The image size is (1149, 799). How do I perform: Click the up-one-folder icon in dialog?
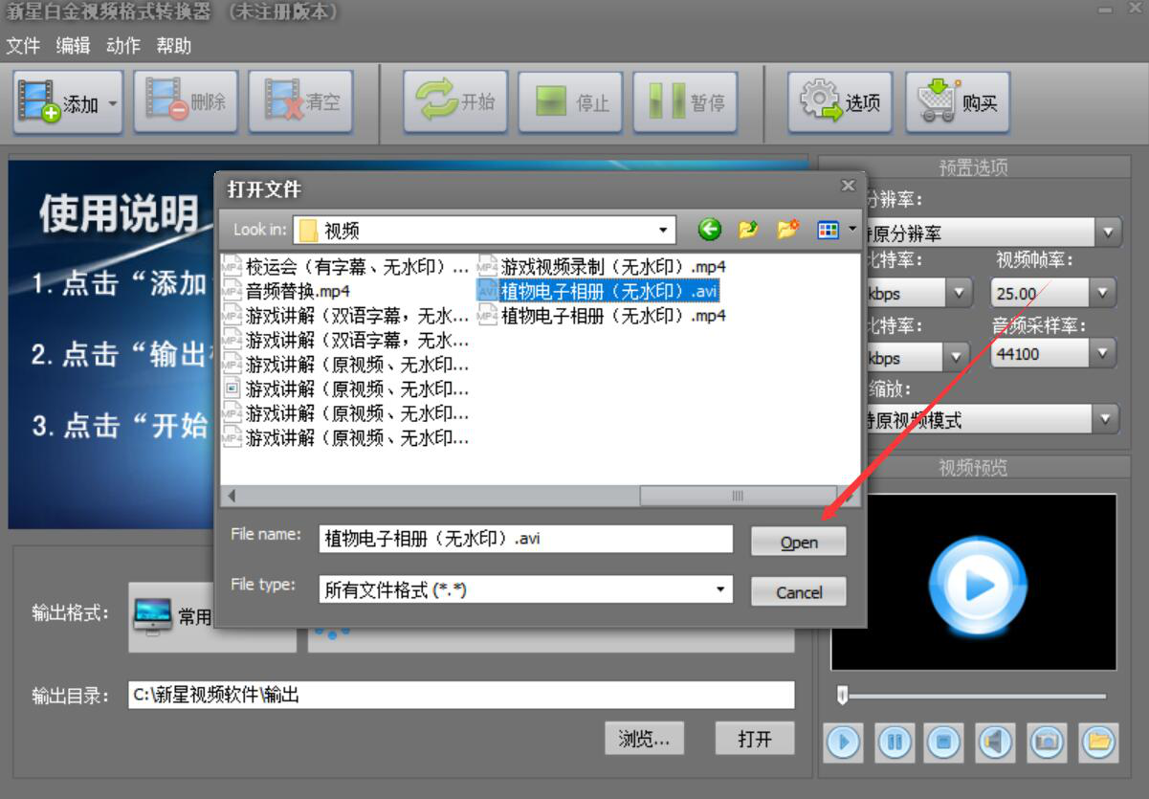click(748, 230)
